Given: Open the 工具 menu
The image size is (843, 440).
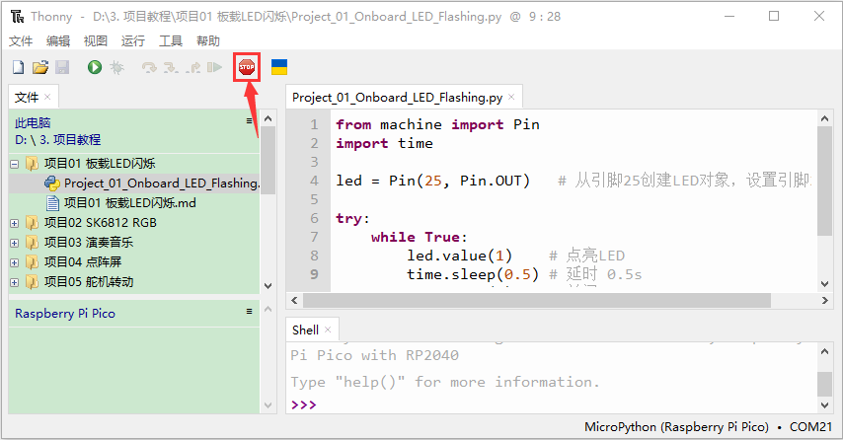Looking at the screenshot, I should (171, 40).
